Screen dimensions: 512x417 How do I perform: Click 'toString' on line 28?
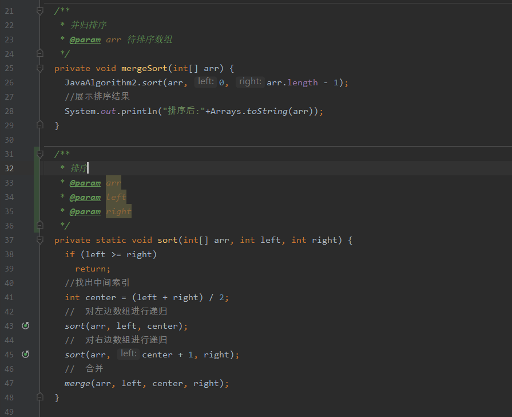pyautogui.click(x=267, y=112)
